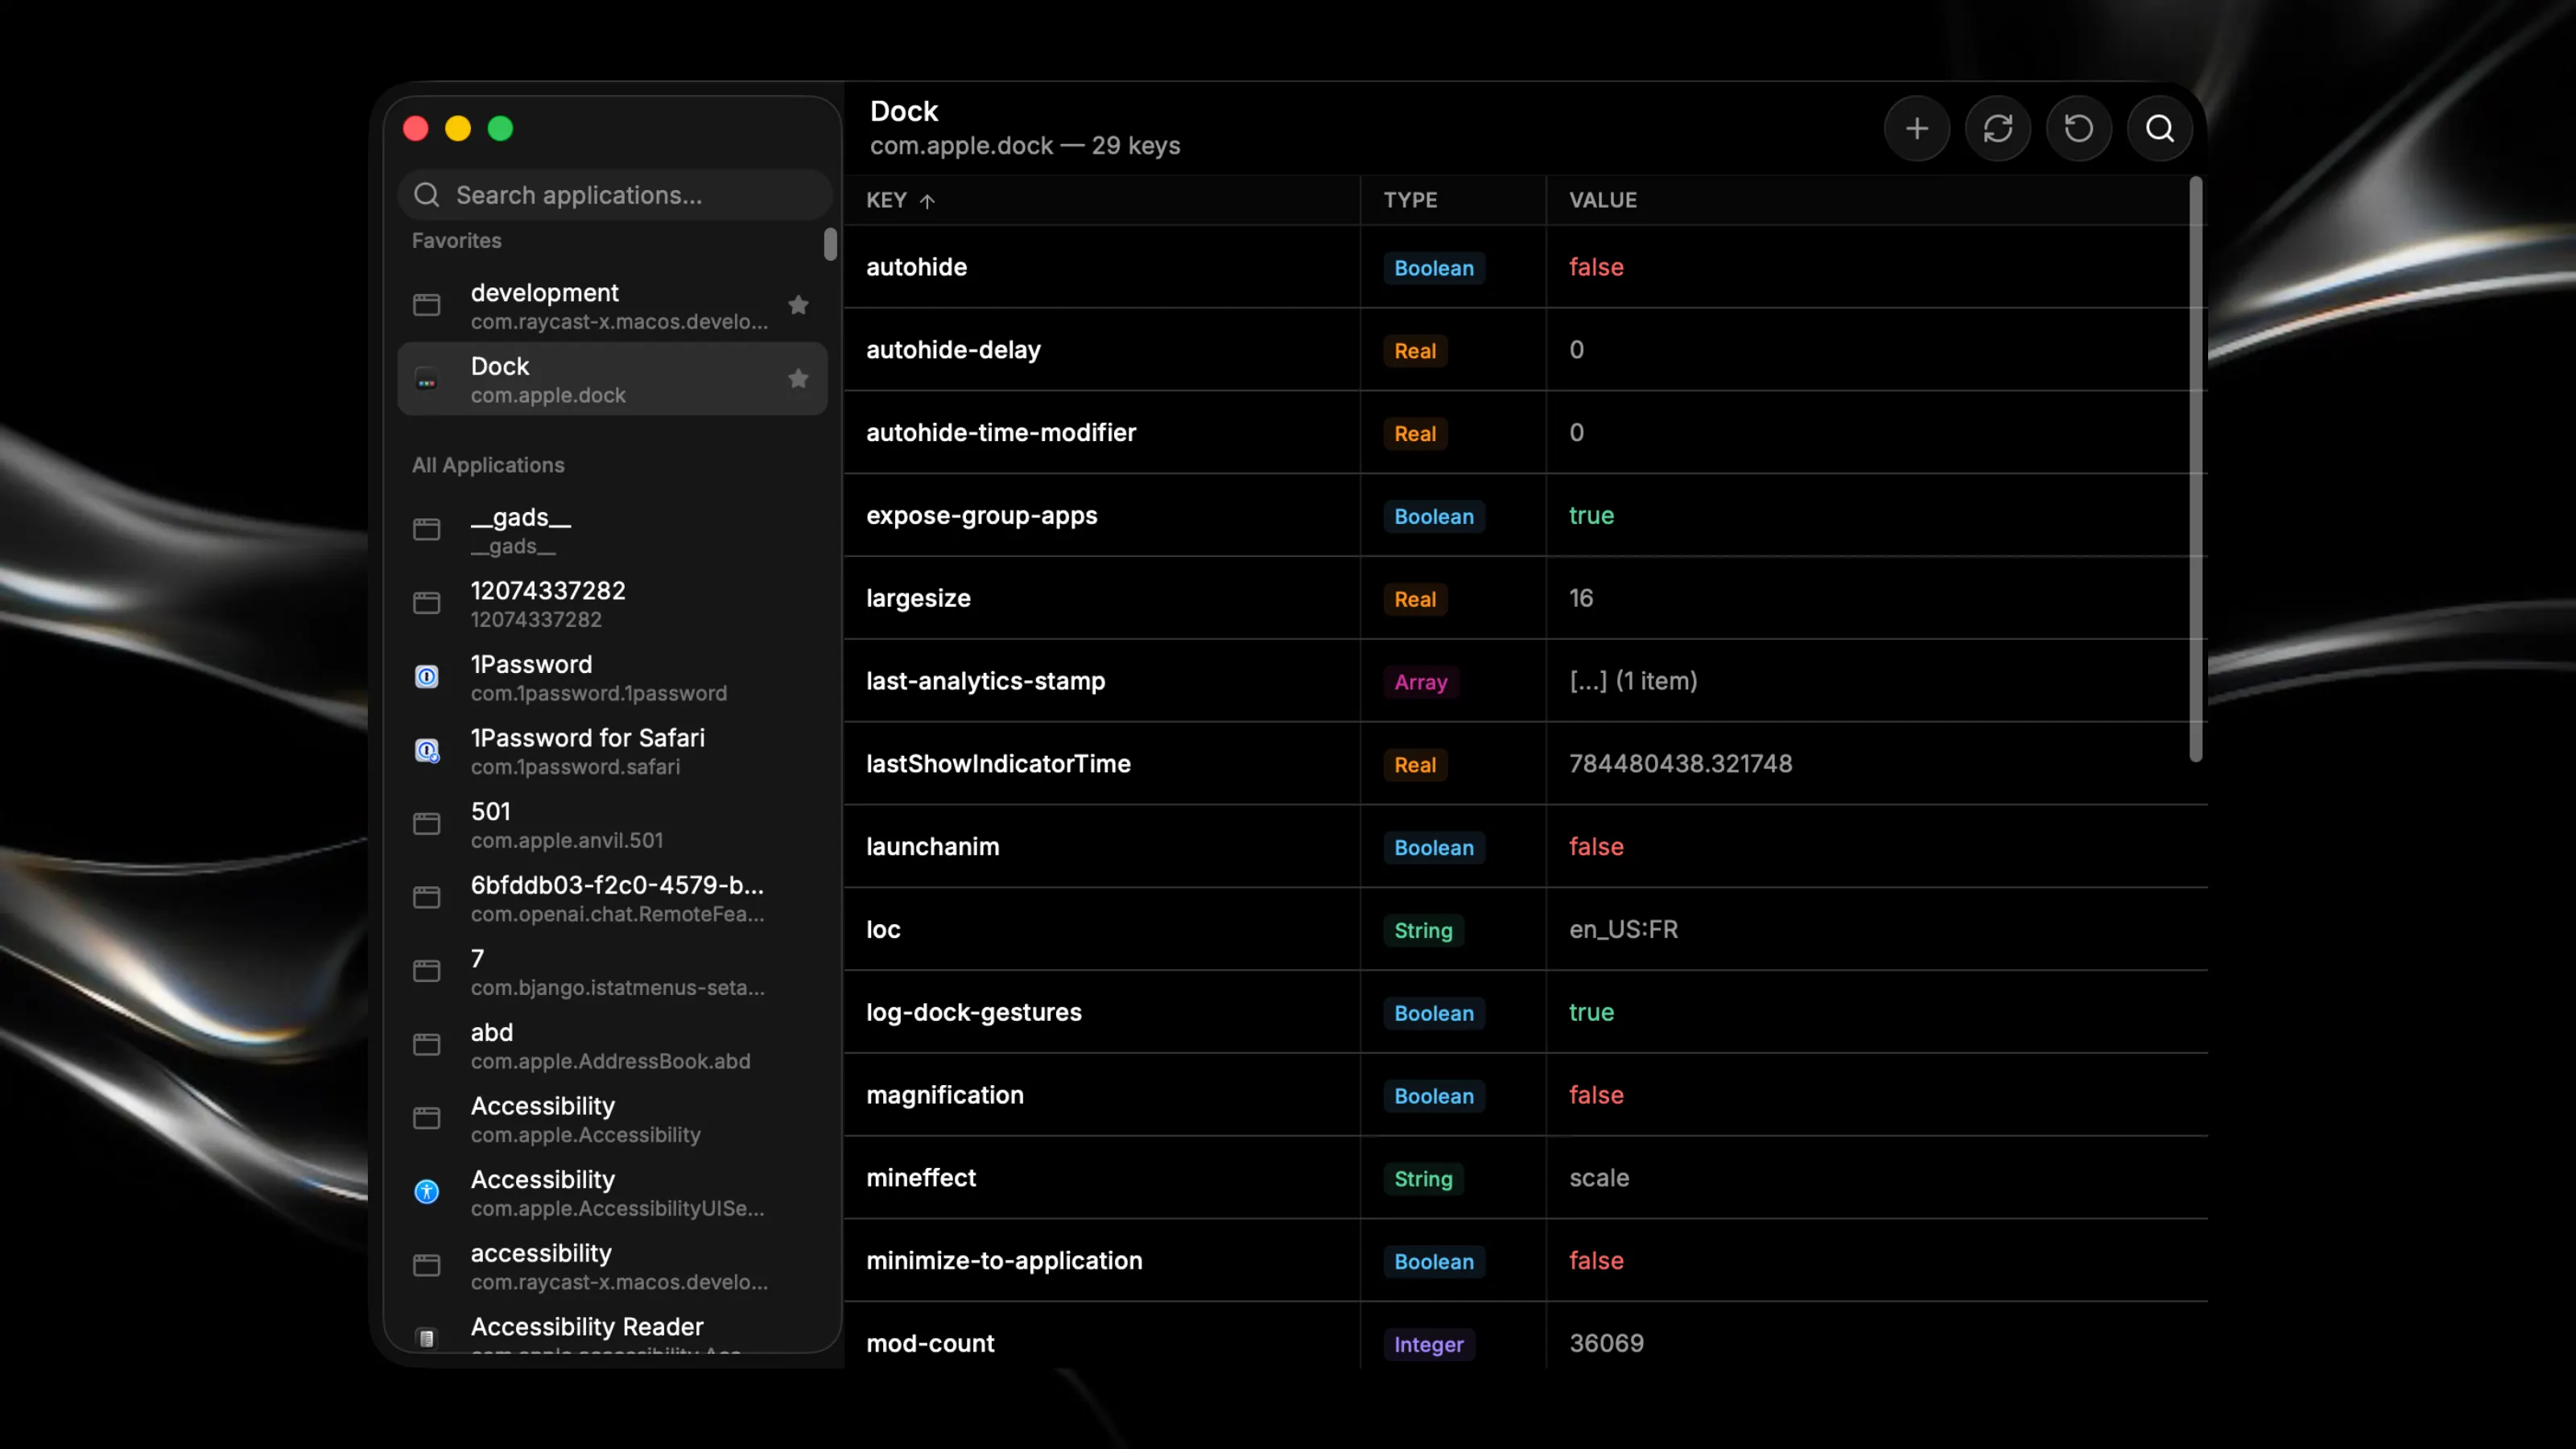The image size is (2576, 1449).
Task: Select 1Password in All Applications
Action: (x=612, y=677)
